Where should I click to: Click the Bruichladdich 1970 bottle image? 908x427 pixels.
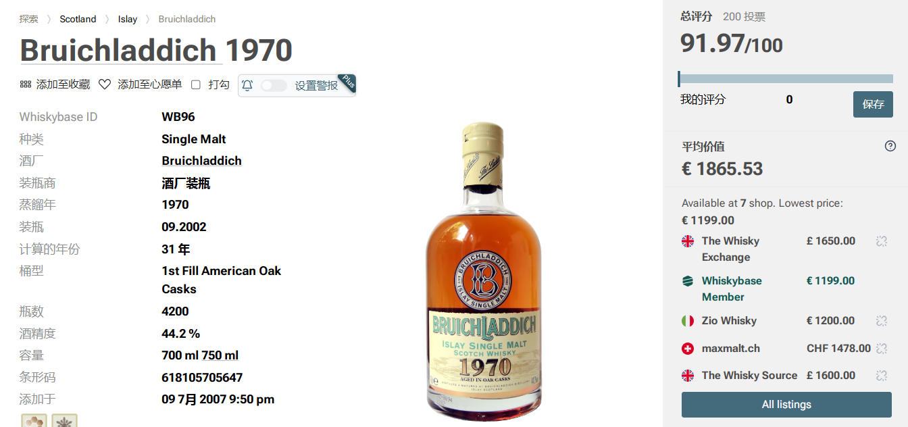coord(483,272)
